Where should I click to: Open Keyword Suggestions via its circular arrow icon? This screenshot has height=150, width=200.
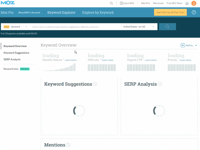[95, 84]
